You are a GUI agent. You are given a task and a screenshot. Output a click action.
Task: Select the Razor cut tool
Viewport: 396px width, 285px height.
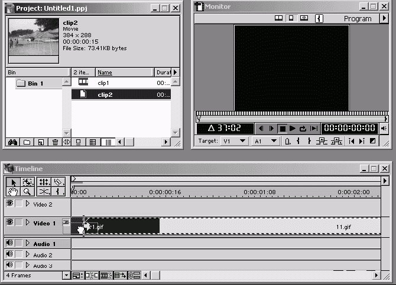click(44, 192)
